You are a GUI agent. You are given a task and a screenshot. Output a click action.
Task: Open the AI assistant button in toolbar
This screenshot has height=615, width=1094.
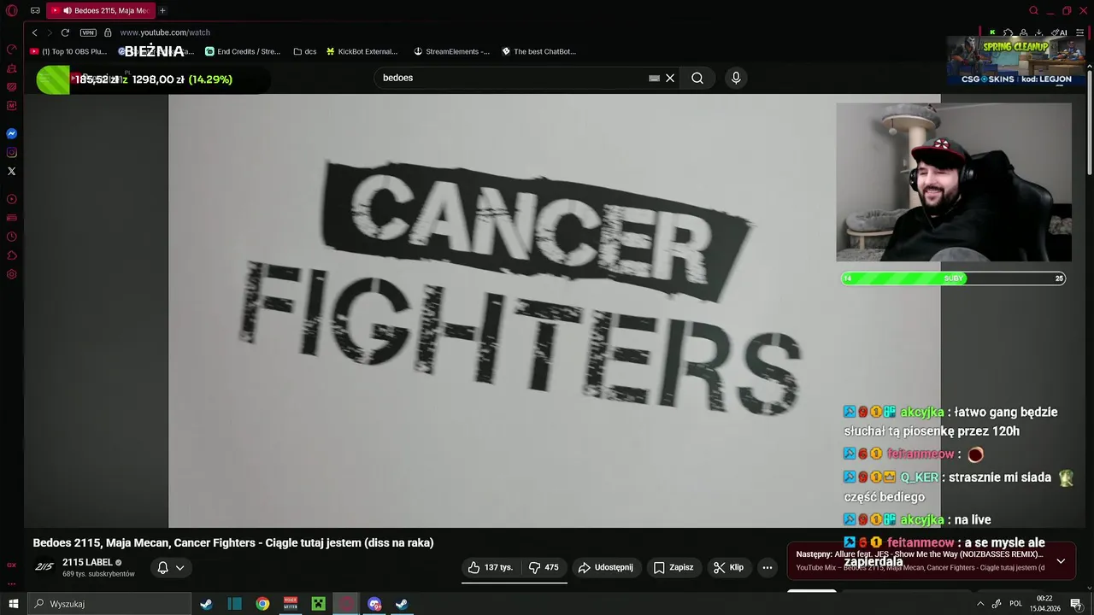[1060, 32]
